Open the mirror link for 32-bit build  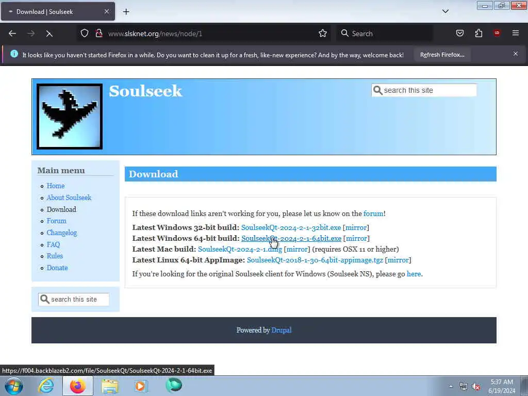356,227
